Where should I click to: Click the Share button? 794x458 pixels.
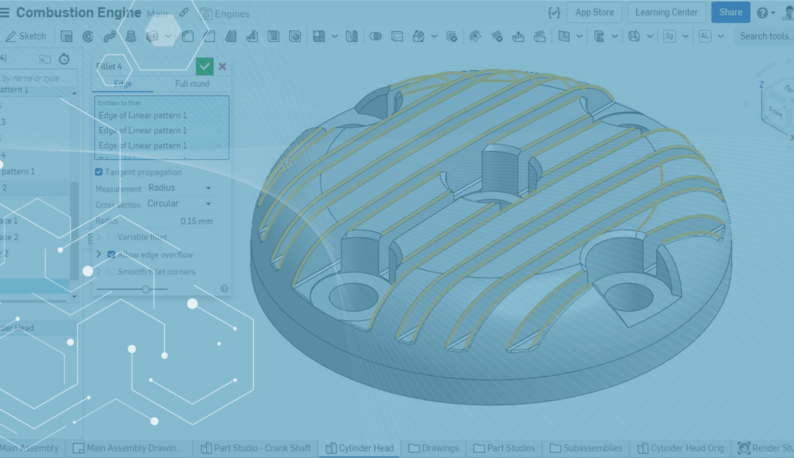pyautogui.click(x=730, y=12)
